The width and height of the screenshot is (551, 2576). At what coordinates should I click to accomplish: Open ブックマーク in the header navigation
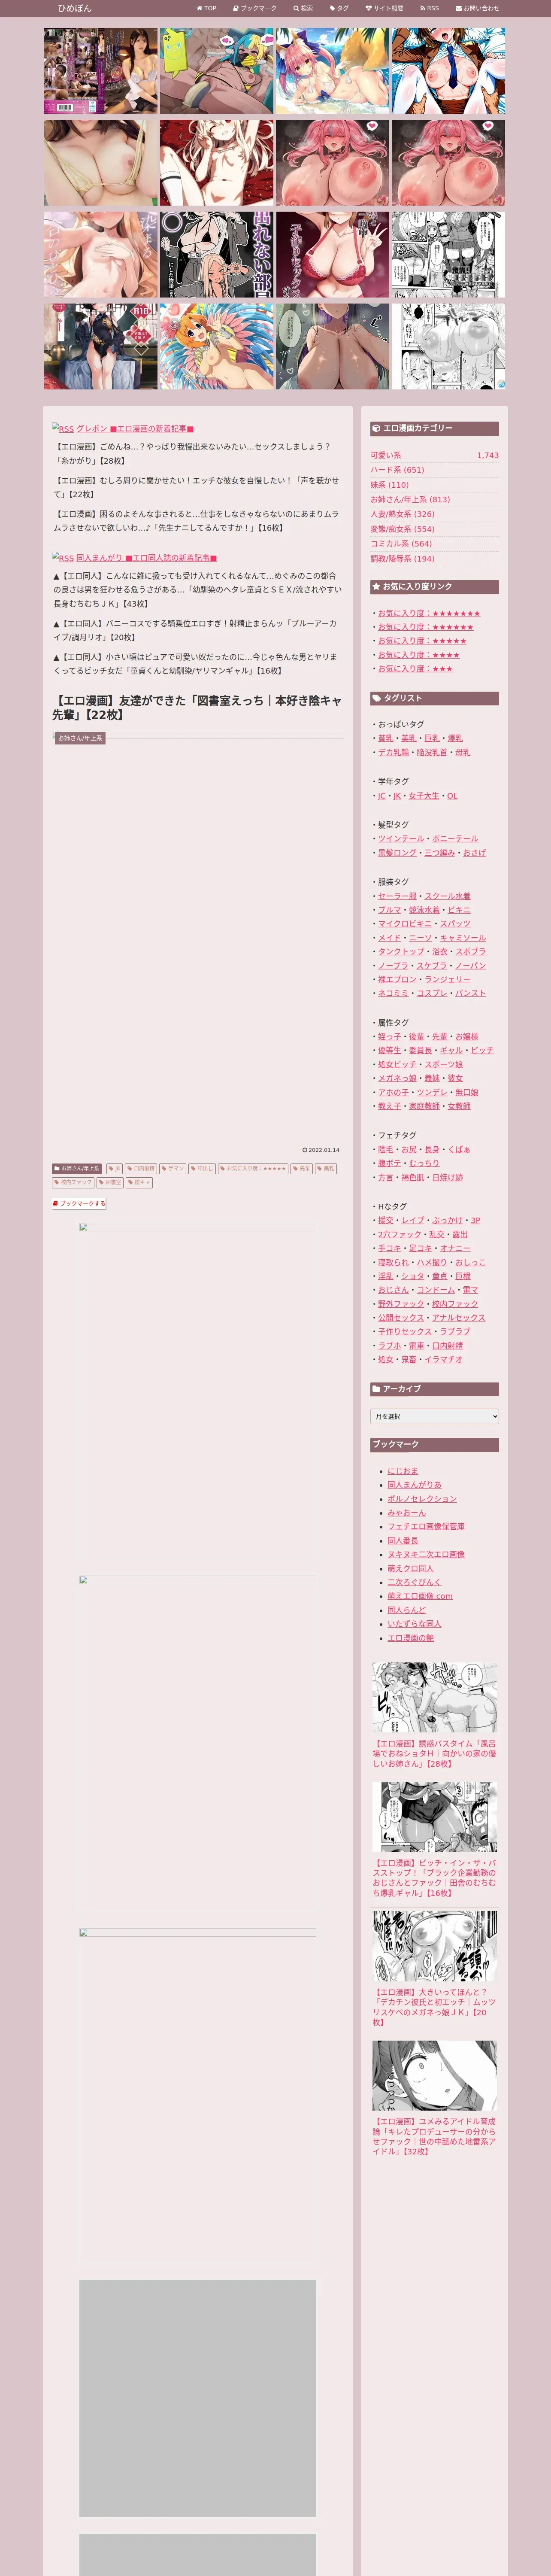click(255, 8)
